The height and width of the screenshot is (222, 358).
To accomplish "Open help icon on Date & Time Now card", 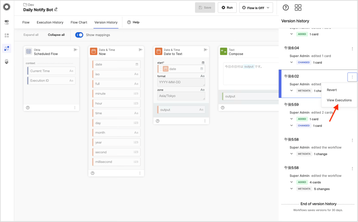I will (92, 173).
